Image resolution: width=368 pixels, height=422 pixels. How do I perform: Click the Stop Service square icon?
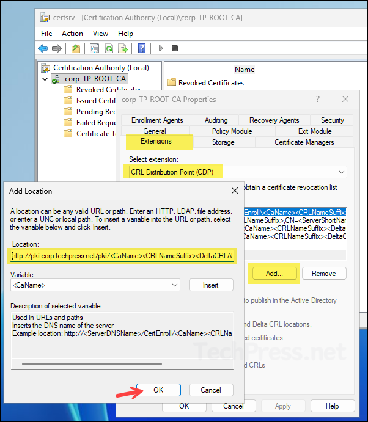tap(175, 48)
